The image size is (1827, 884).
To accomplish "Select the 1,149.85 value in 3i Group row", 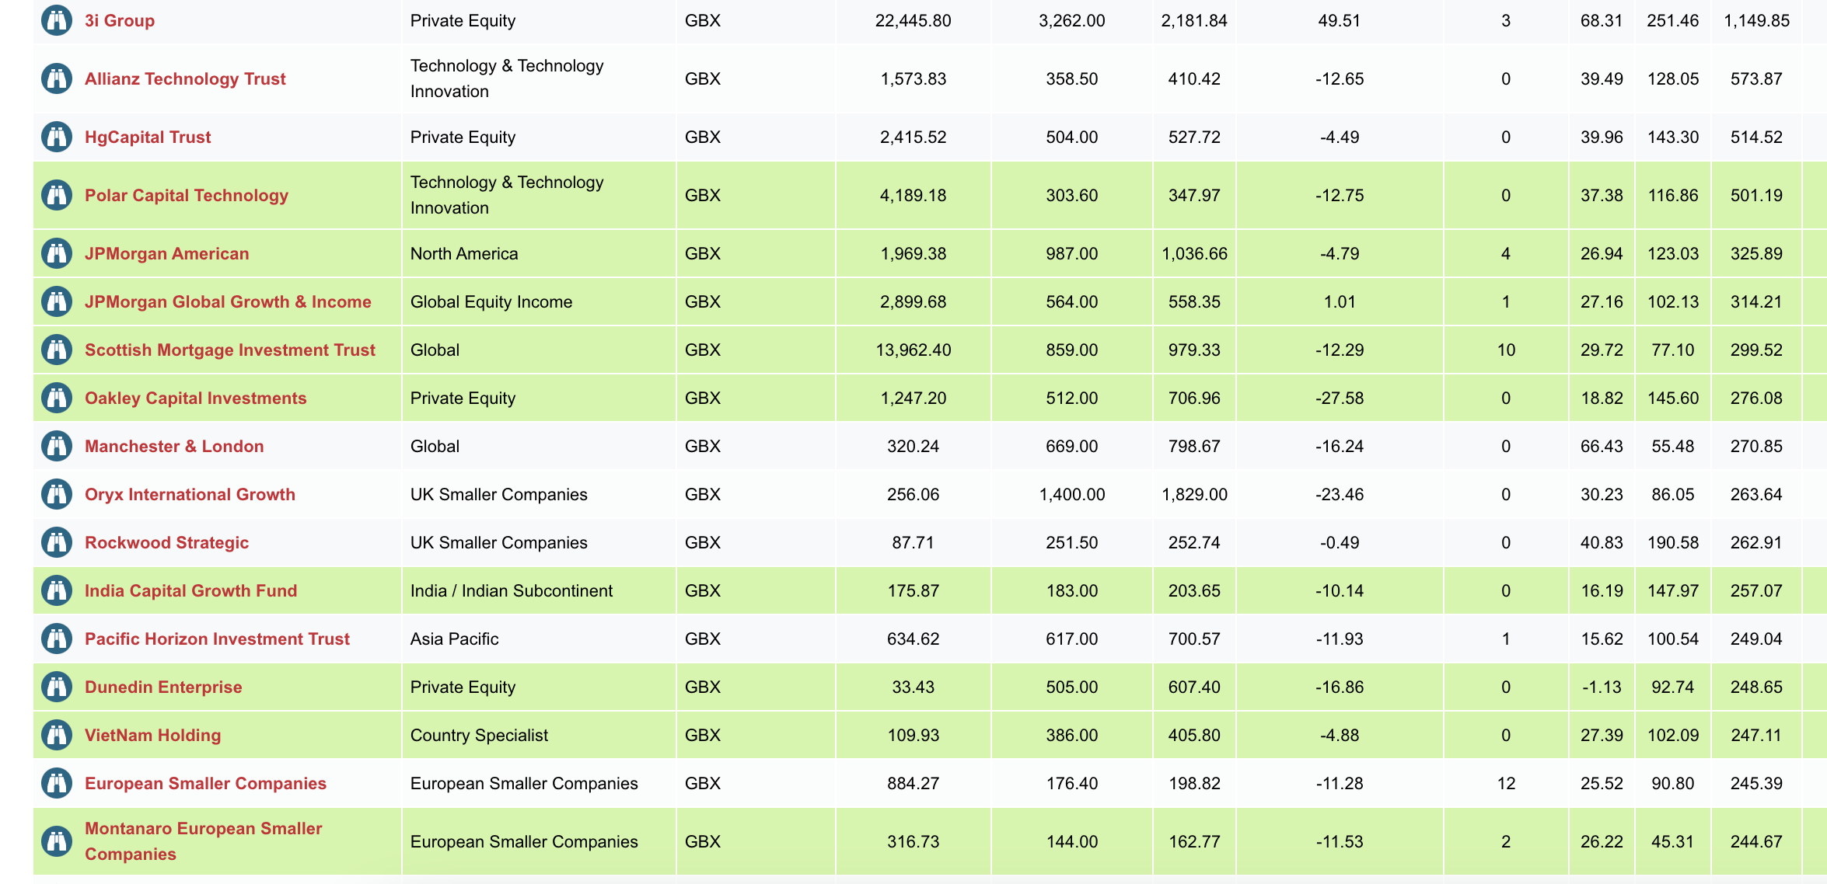I will coord(1756,20).
